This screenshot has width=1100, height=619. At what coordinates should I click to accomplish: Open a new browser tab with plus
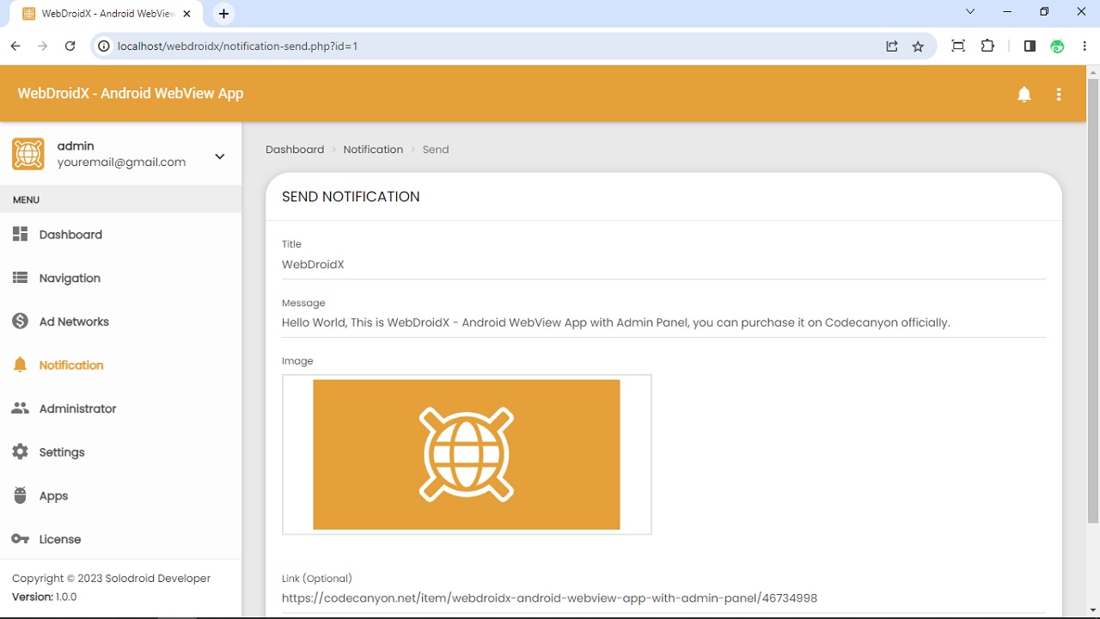pyautogui.click(x=223, y=14)
